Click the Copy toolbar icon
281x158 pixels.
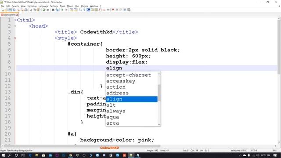pyautogui.click(x=35, y=10)
